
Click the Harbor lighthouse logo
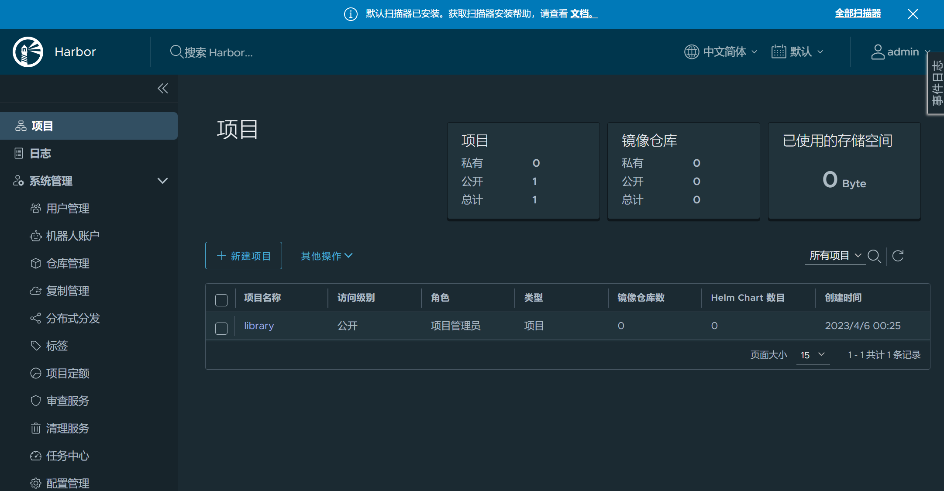[28, 52]
